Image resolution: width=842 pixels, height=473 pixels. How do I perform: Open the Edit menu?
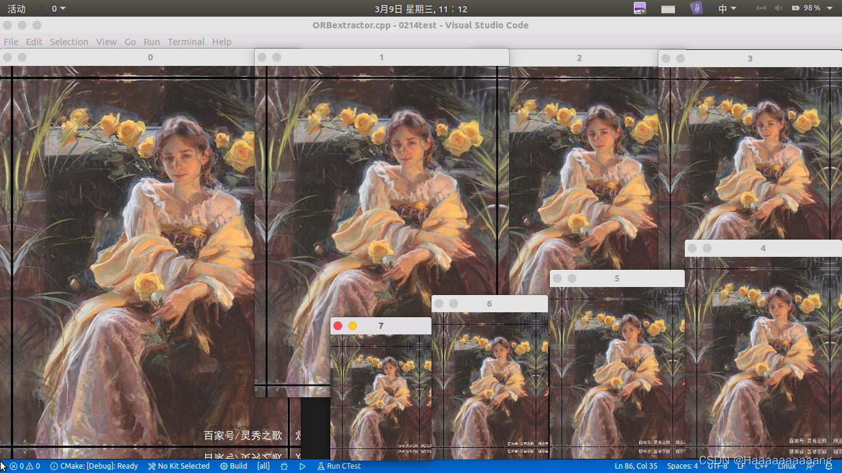tap(34, 42)
